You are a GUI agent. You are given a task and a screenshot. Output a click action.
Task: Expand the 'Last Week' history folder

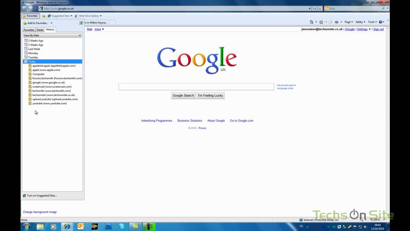[34, 49]
